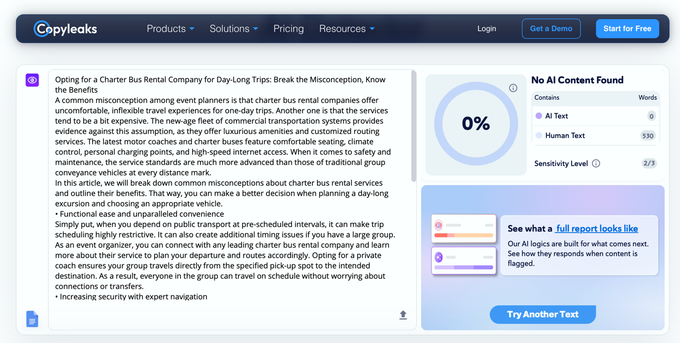Open the Pricing page
The width and height of the screenshot is (680, 343).
(x=289, y=29)
